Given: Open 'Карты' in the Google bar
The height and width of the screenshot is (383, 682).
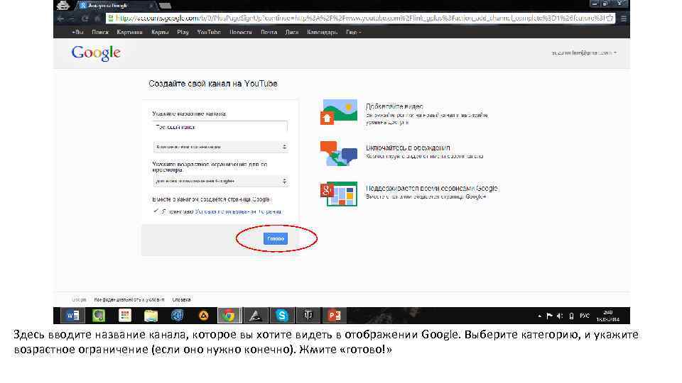Looking at the screenshot, I should [x=160, y=32].
